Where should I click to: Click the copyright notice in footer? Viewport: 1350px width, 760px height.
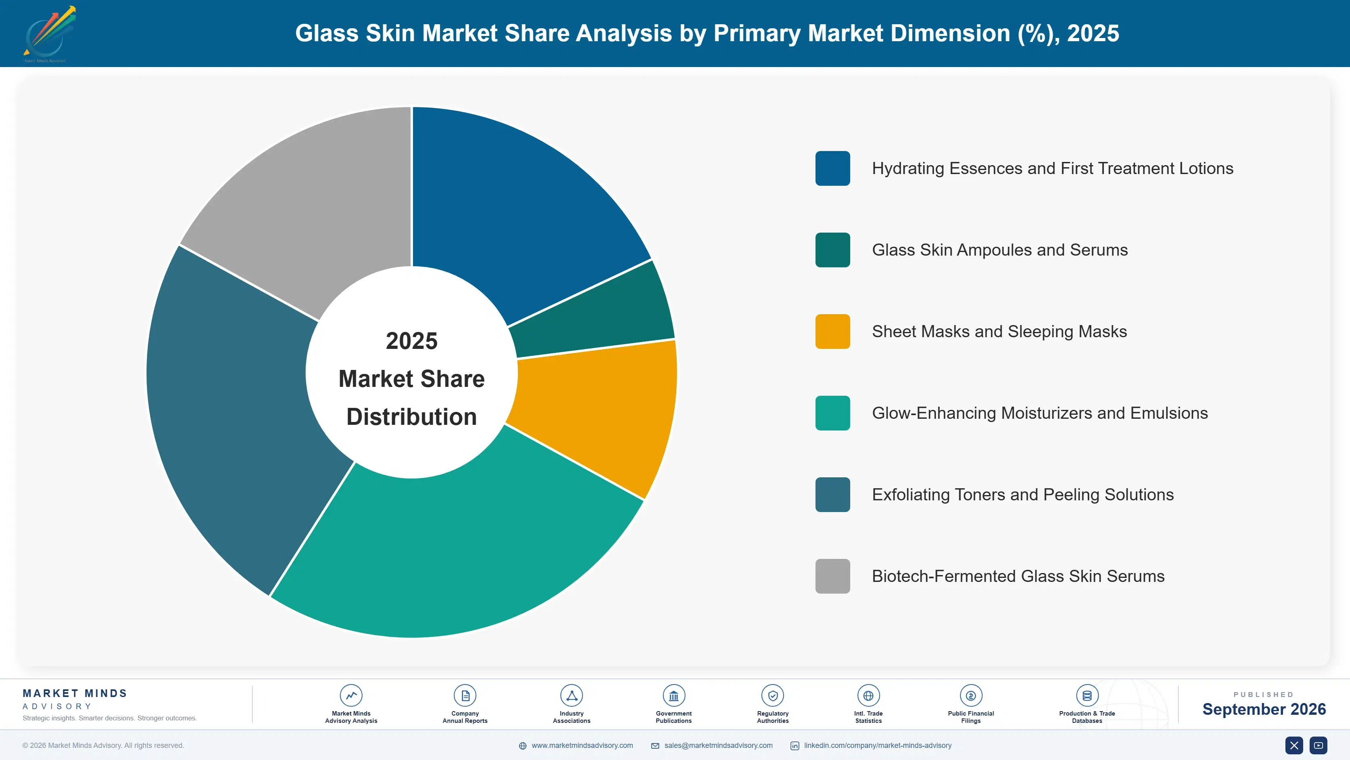tap(103, 745)
